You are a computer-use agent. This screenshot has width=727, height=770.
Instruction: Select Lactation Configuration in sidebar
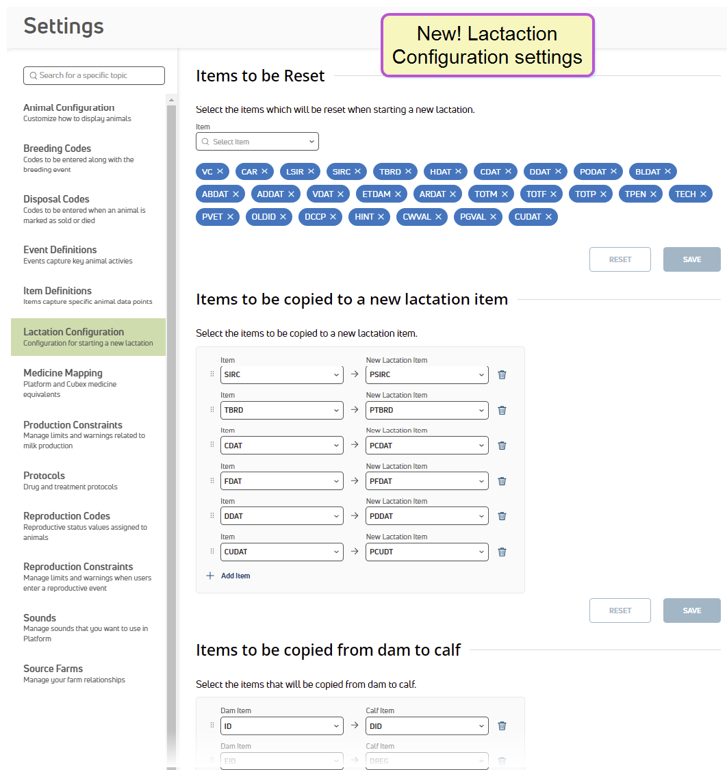point(88,337)
